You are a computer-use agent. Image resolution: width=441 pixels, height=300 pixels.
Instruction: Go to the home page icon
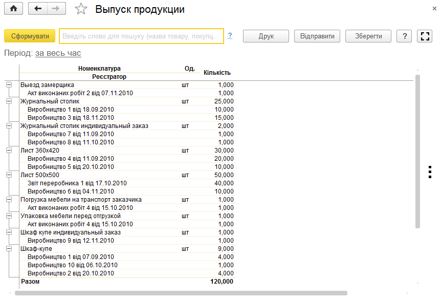(x=13, y=8)
